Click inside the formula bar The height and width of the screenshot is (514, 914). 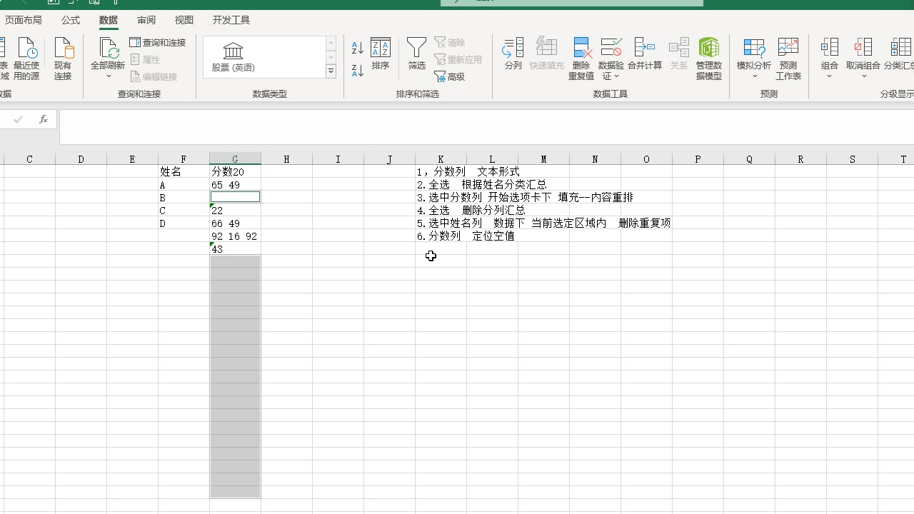[486, 127]
